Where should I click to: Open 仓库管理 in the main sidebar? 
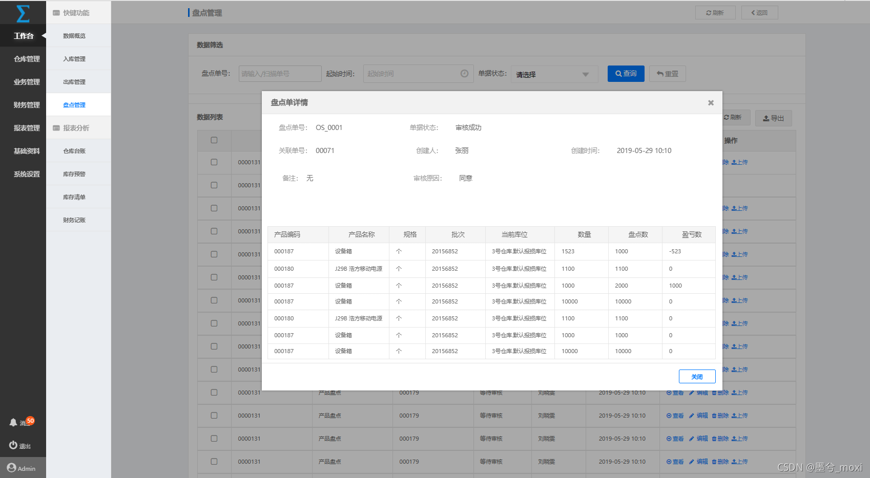click(27, 59)
